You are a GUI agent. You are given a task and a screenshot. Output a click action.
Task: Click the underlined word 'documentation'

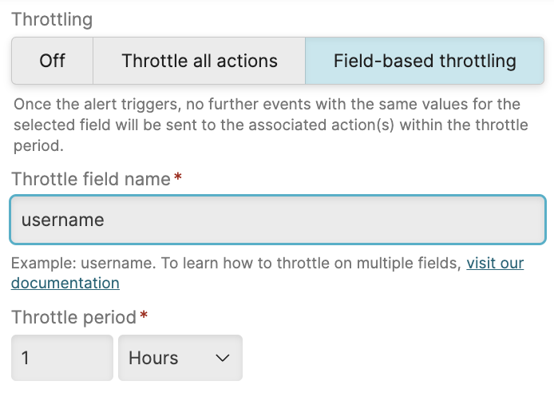pyautogui.click(x=65, y=283)
